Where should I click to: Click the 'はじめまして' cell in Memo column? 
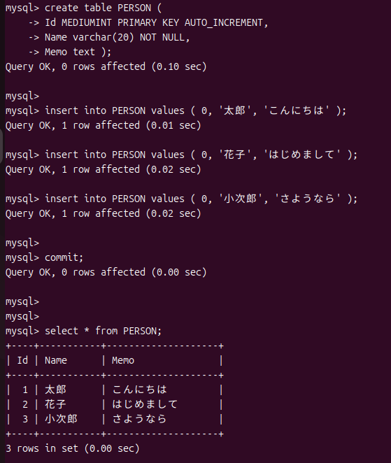point(145,404)
